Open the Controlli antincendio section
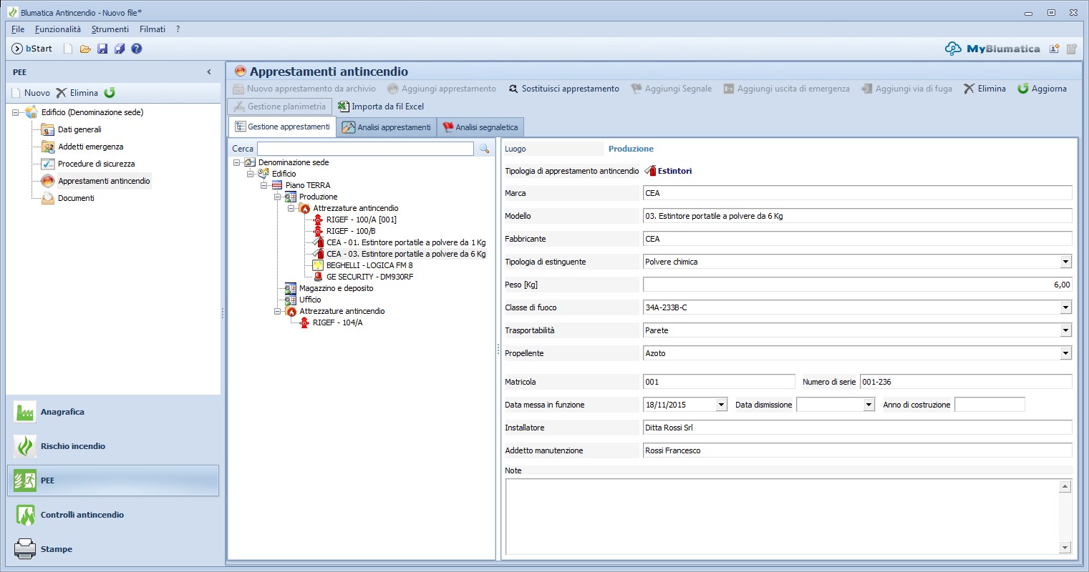1089x572 pixels. pyautogui.click(x=113, y=515)
